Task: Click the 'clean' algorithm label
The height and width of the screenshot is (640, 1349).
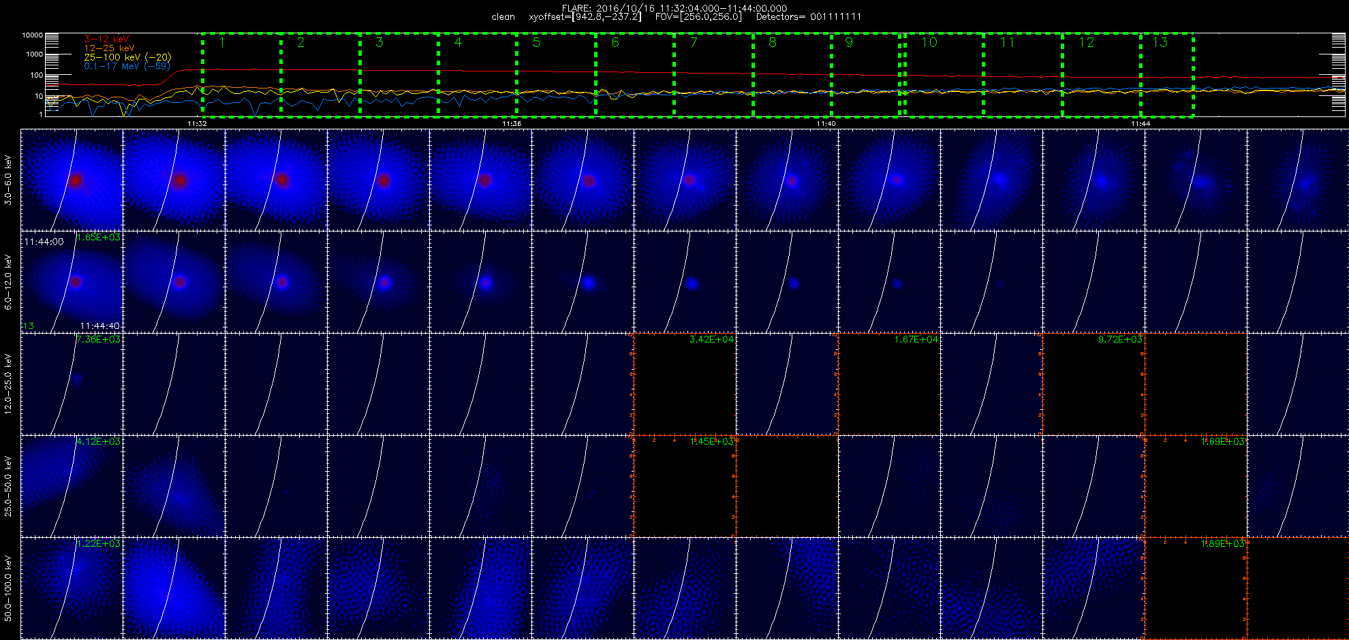Action: [x=503, y=17]
